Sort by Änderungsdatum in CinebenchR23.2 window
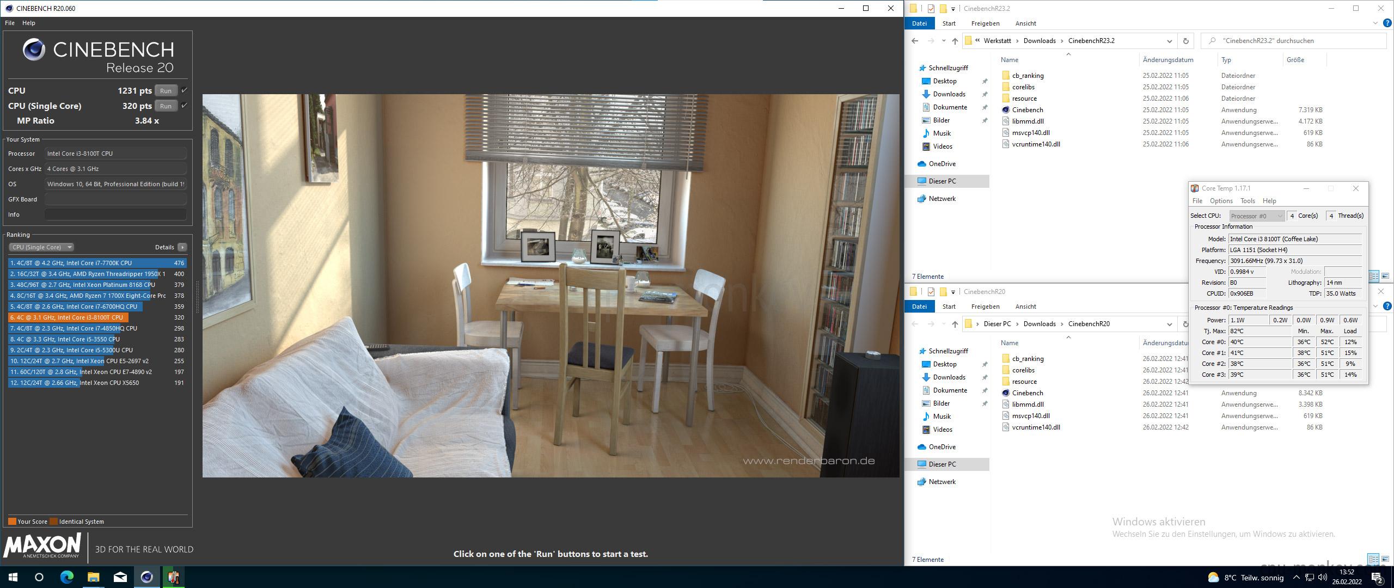This screenshot has width=1394, height=588. pyautogui.click(x=1168, y=60)
